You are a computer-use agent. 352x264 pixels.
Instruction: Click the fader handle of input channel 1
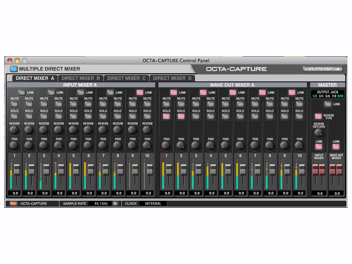[x=17, y=170]
